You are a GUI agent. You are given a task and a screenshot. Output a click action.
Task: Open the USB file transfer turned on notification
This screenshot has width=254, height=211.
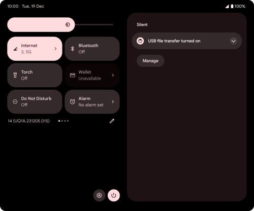[187, 41]
